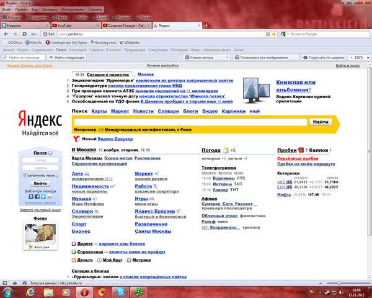
Task: Click the bookmark star in address bar
Action: pyautogui.click(x=274, y=34)
